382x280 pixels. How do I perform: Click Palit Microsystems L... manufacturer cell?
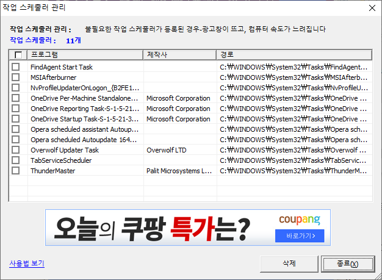click(179, 171)
